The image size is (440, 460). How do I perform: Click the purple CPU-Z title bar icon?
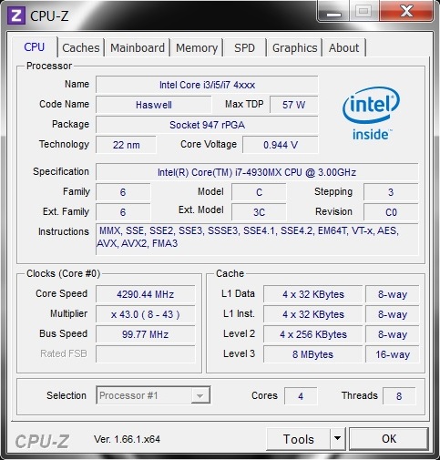tap(15, 15)
